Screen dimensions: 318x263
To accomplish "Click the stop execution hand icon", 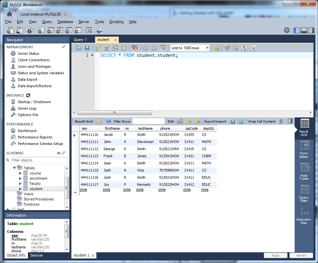I will pyautogui.click(x=124, y=48).
